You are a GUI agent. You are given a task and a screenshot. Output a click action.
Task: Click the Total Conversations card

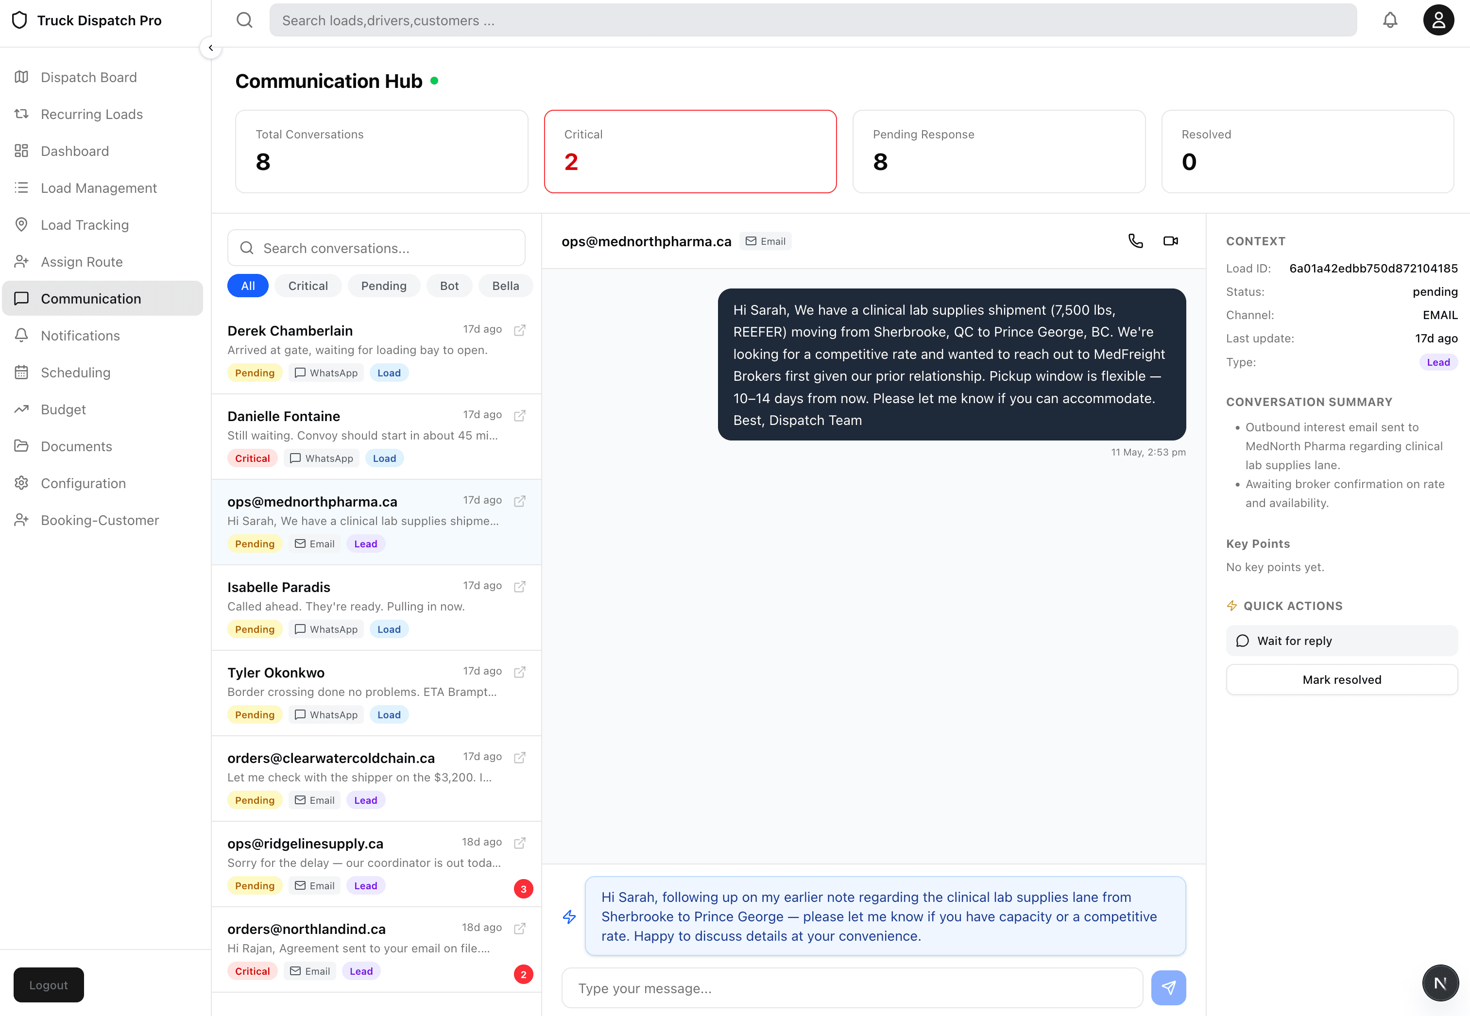tap(381, 152)
